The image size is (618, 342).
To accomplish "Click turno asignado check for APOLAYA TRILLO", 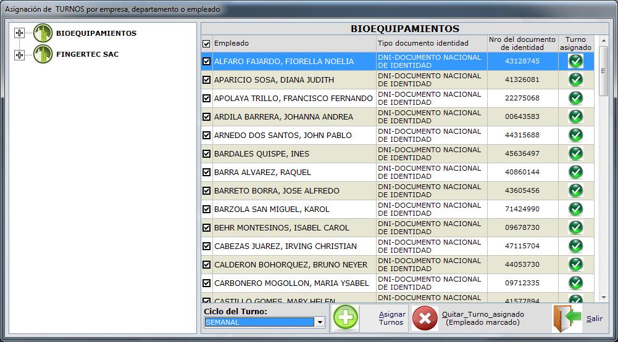I will click(576, 98).
